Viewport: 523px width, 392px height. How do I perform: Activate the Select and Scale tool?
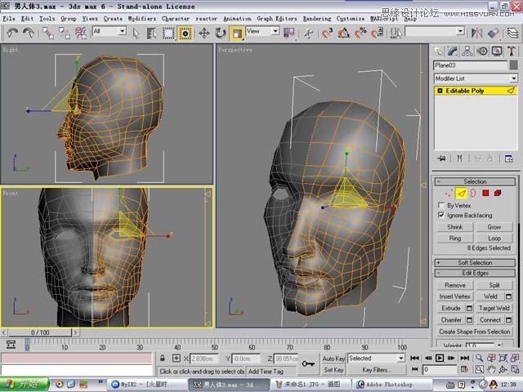click(237, 33)
